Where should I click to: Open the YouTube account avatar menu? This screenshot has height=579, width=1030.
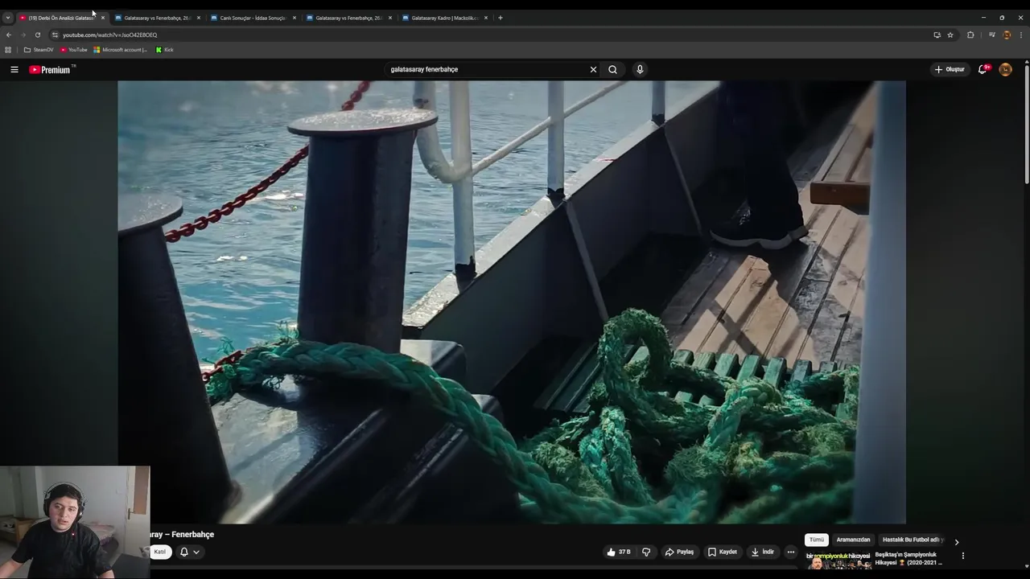[x=1006, y=70]
